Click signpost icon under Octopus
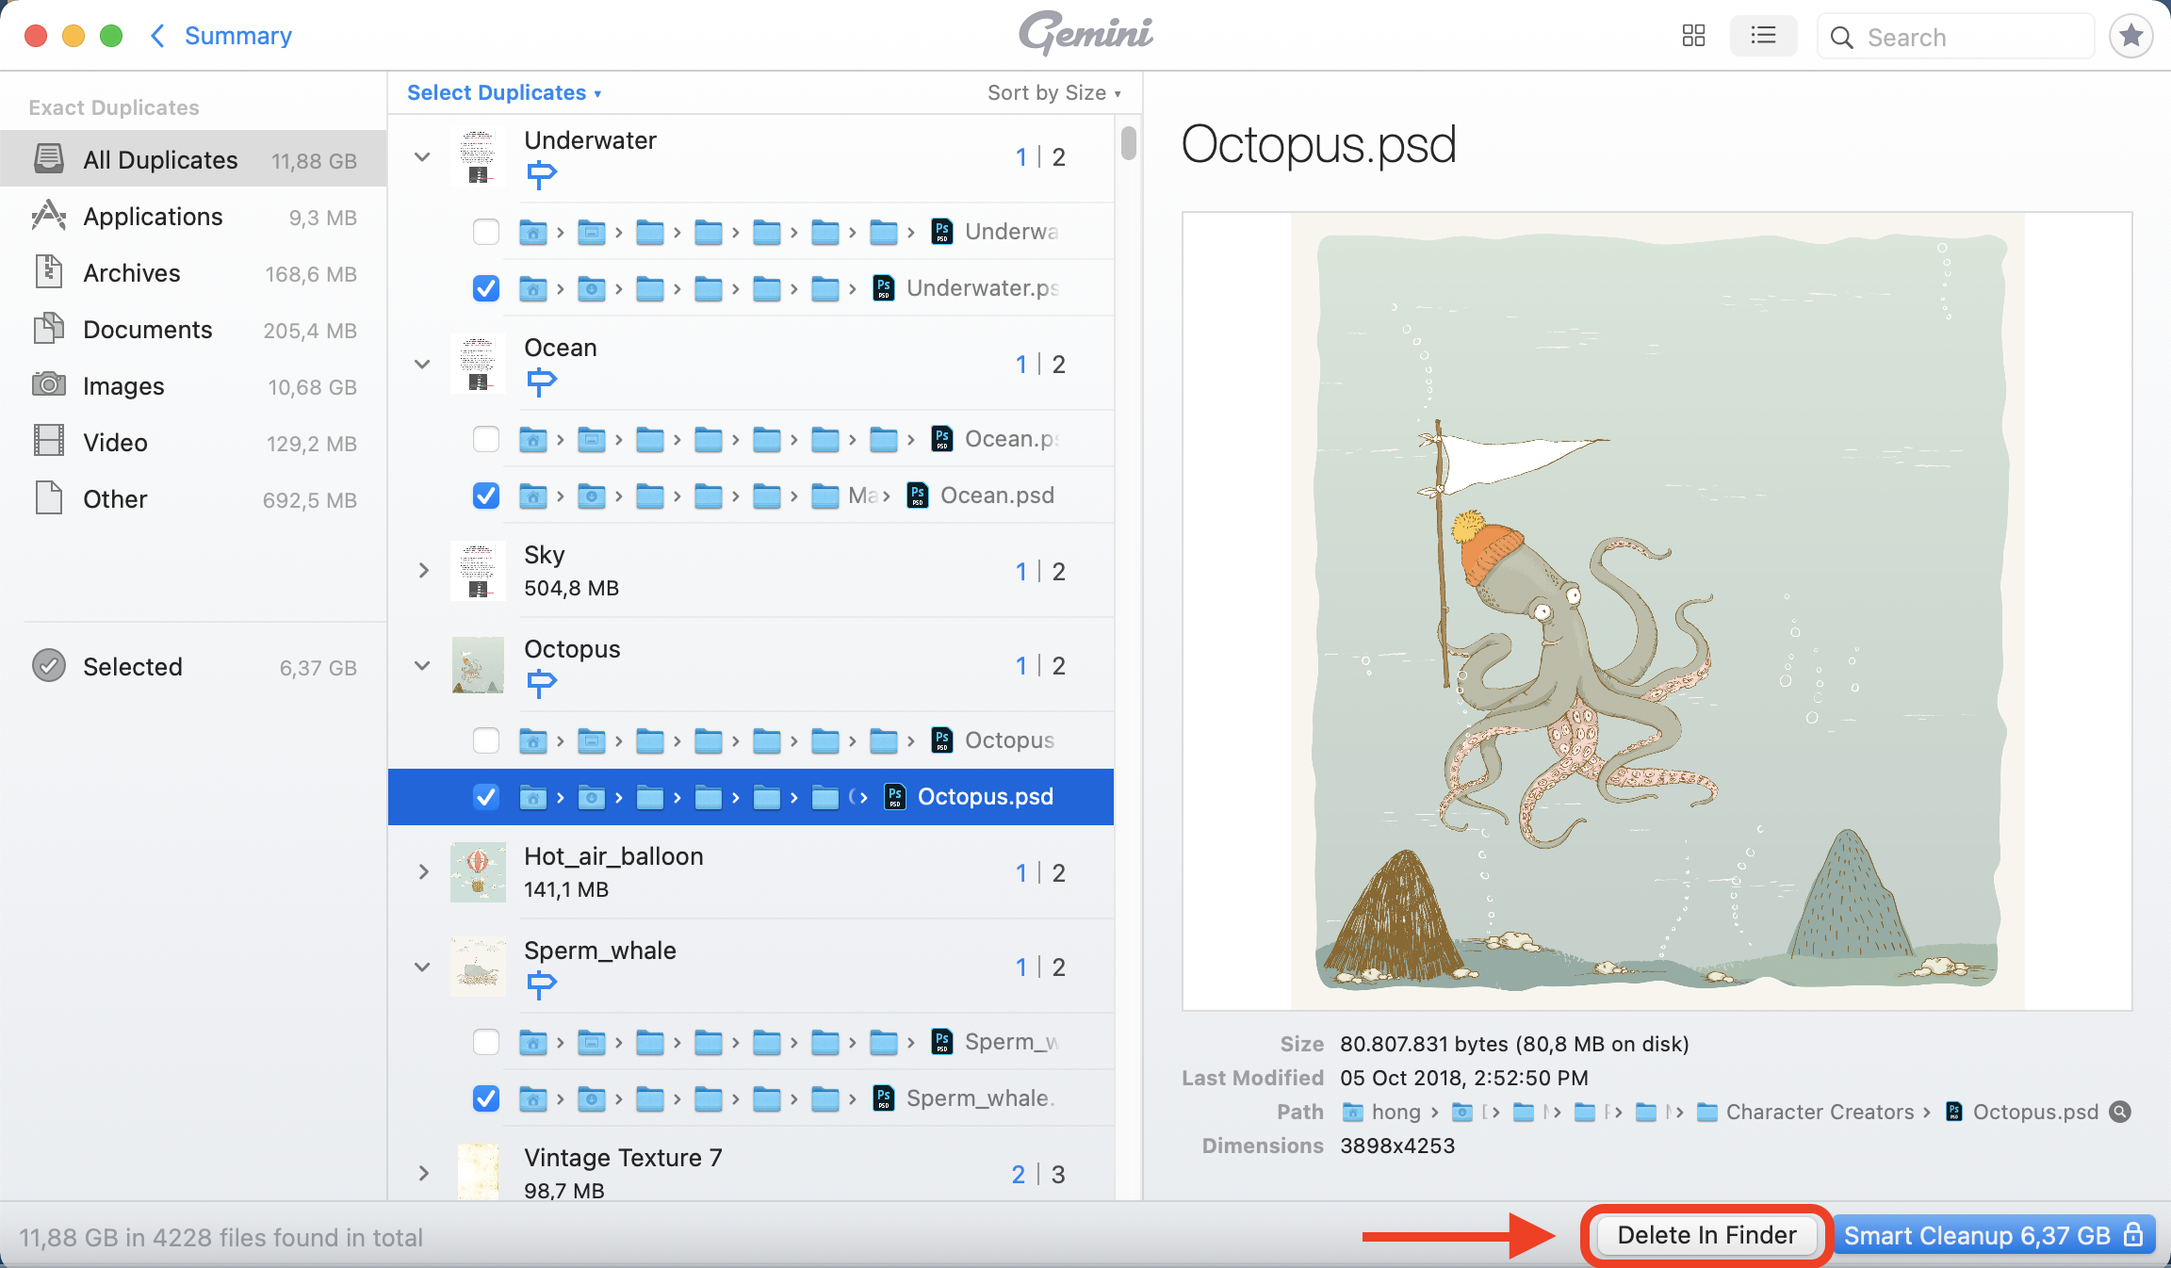Image resolution: width=2171 pixels, height=1268 pixels. (541, 683)
